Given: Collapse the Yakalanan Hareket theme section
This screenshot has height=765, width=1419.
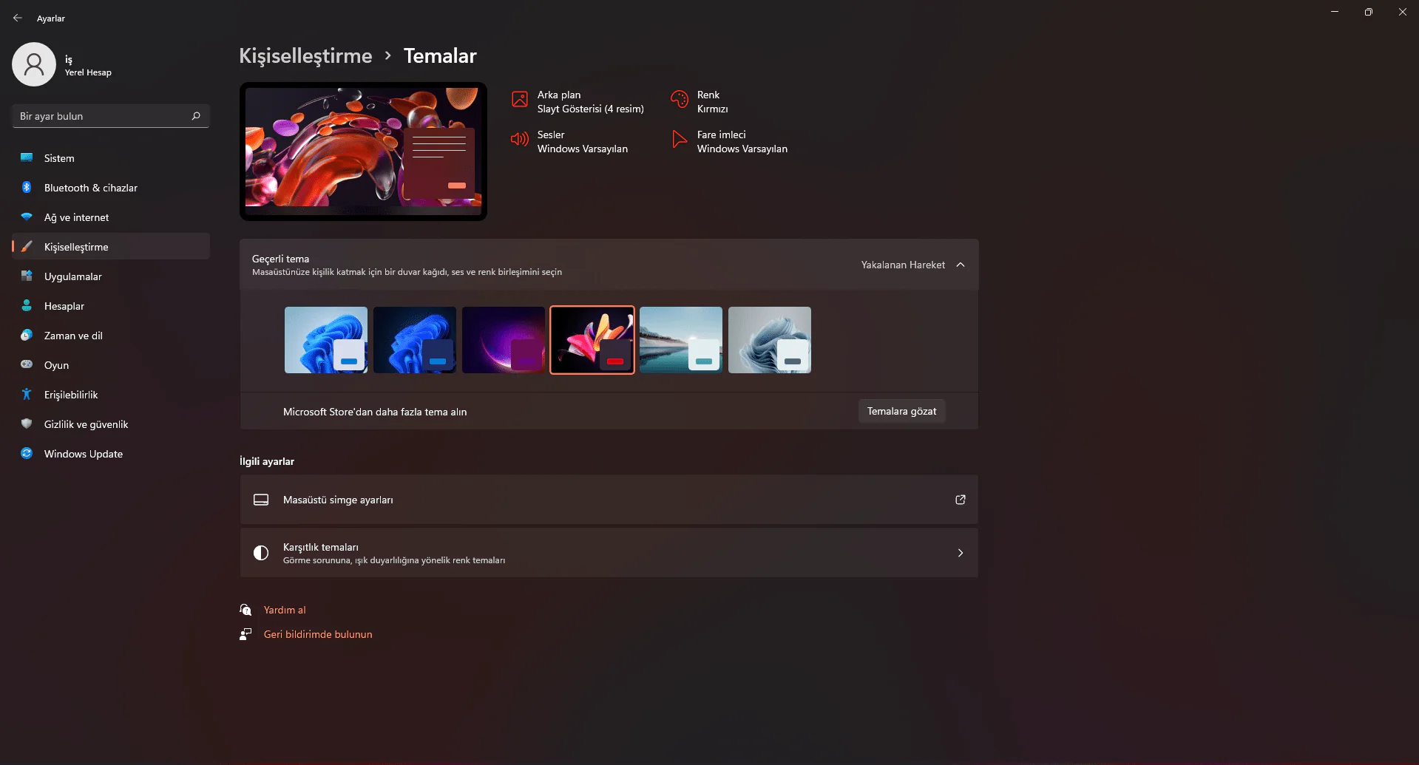Looking at the screenshot, I should pos(961,264).
